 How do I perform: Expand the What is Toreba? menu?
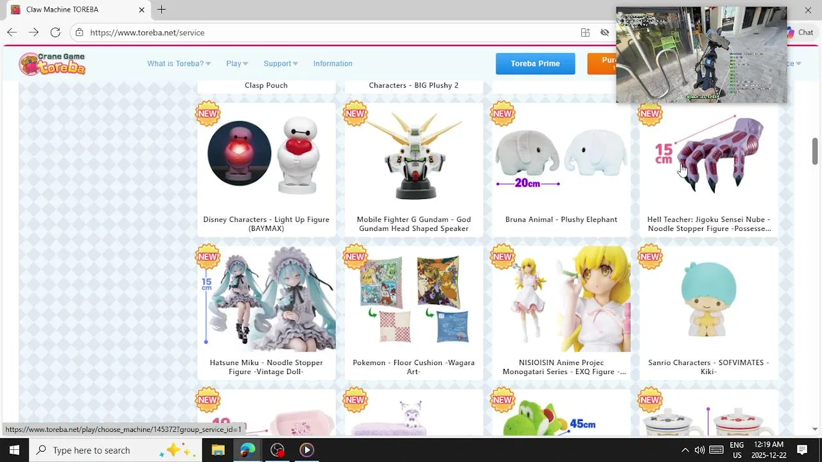point(179,64)
